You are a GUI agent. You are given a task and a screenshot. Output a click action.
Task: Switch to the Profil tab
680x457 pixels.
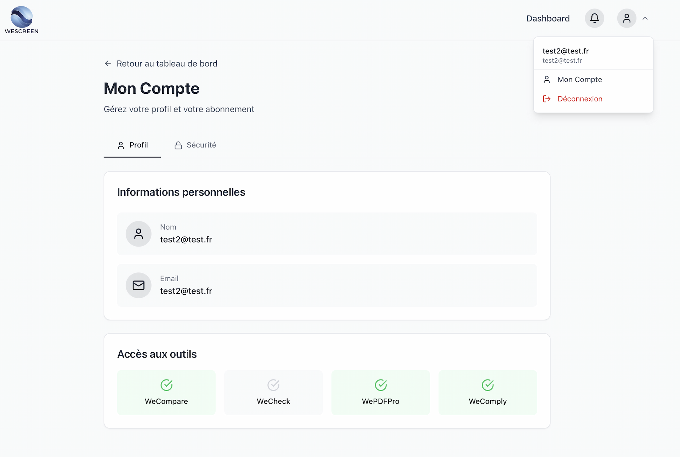(x=132, y=145)
